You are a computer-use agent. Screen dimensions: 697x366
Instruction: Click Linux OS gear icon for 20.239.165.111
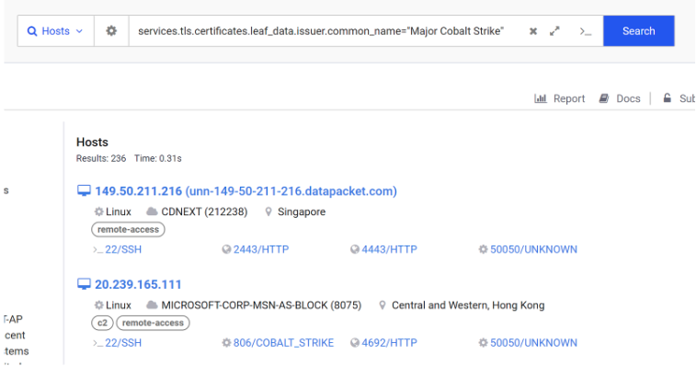tap(98, 305)
